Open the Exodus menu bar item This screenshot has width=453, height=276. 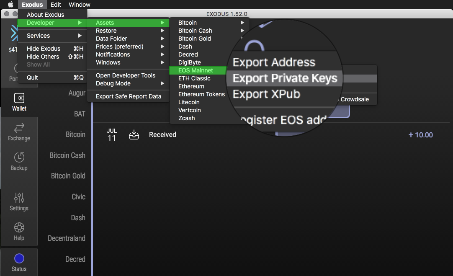[32, 4]
